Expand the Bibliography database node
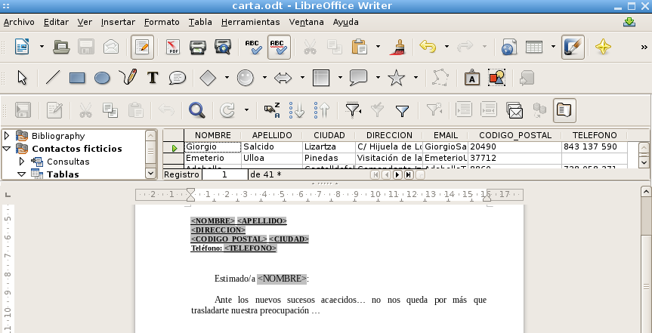The height and width of the screenshot is (333, 652). tap(7, 136)
